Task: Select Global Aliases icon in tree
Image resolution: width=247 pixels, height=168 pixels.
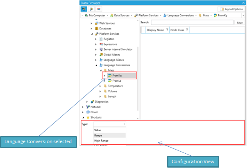Action: coord(101,54)
